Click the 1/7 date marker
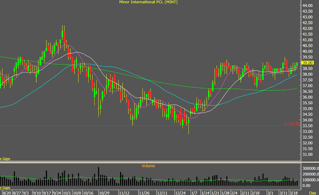Screen dimensions: 319x195 coord(194,193)
